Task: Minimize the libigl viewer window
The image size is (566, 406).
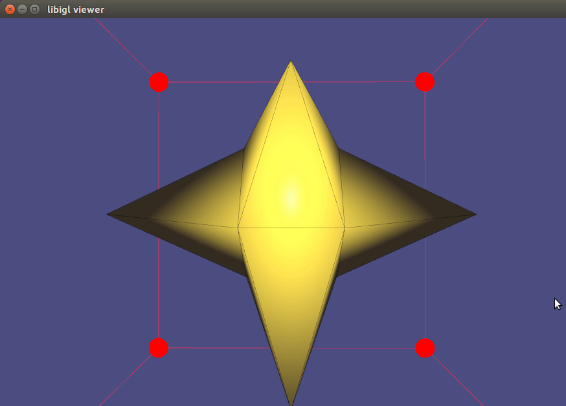Action: [23, 9]
